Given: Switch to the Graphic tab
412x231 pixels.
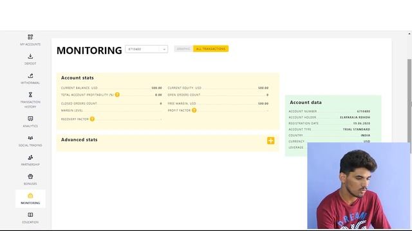Looking at the screenshot, I should point(183,49).
